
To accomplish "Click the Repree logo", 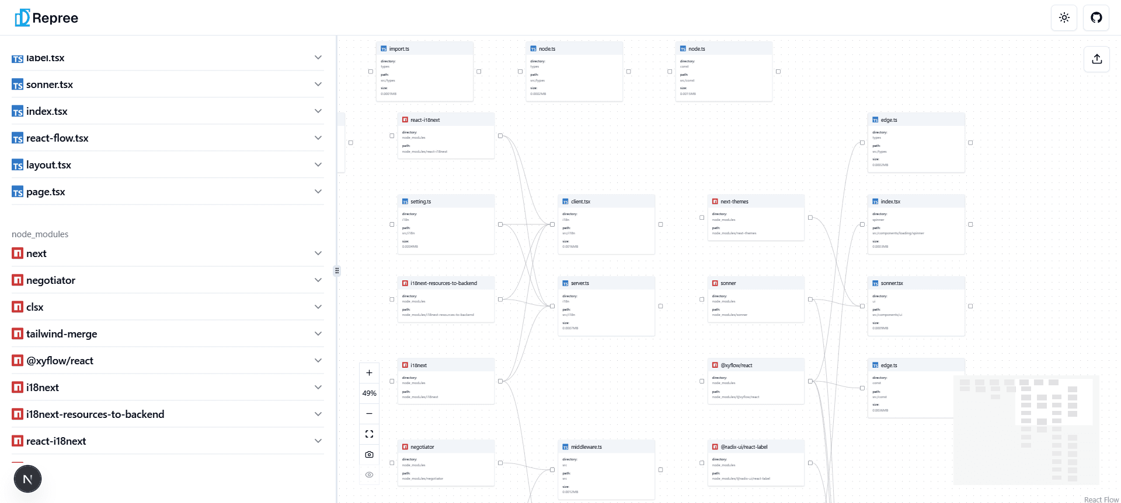I will click(x=47, y=18).
